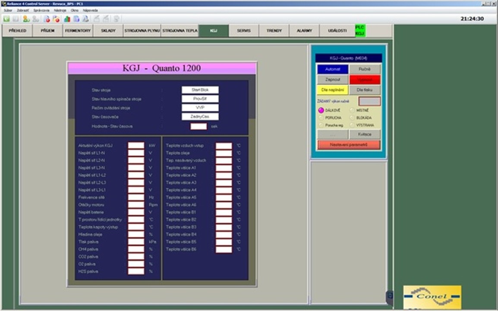The width and height of the screenshot is (498, 311).
Task: Click the BLOKÁDA indicator
Action: [x=352, y=117]
